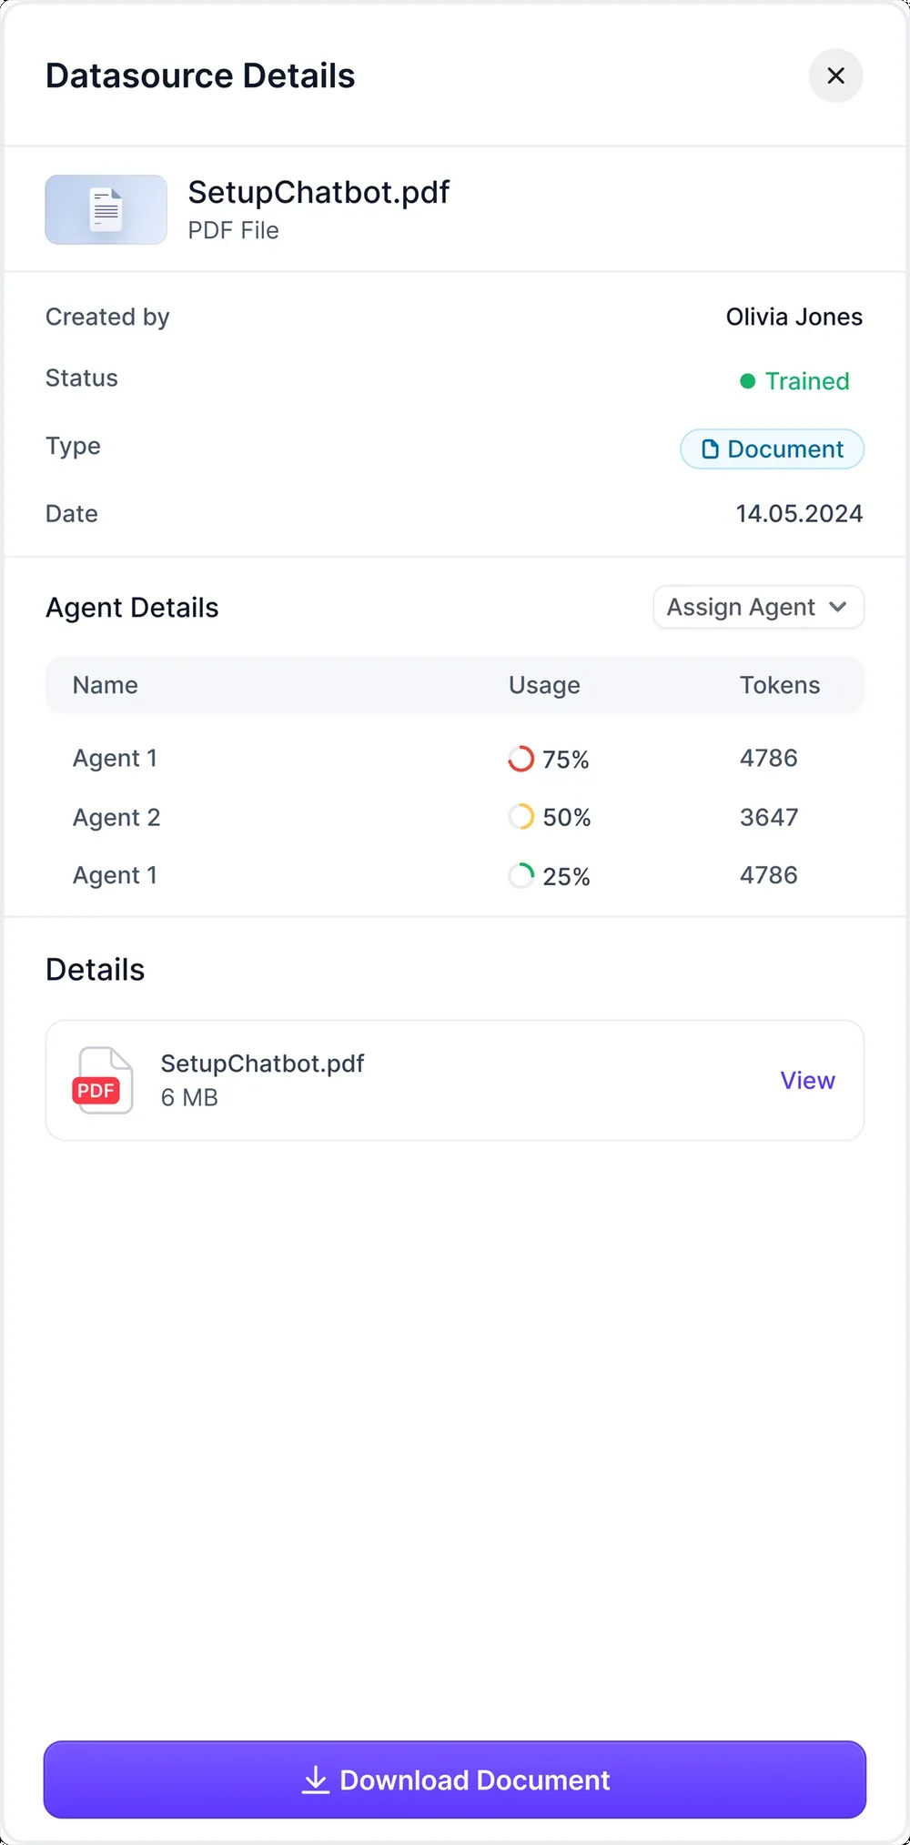Close the Datasource Details panel
Image resolution: width=910 pixels, height=1845 pixels.
[835, 76]
